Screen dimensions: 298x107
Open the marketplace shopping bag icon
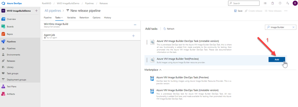(x=273, y=3)
